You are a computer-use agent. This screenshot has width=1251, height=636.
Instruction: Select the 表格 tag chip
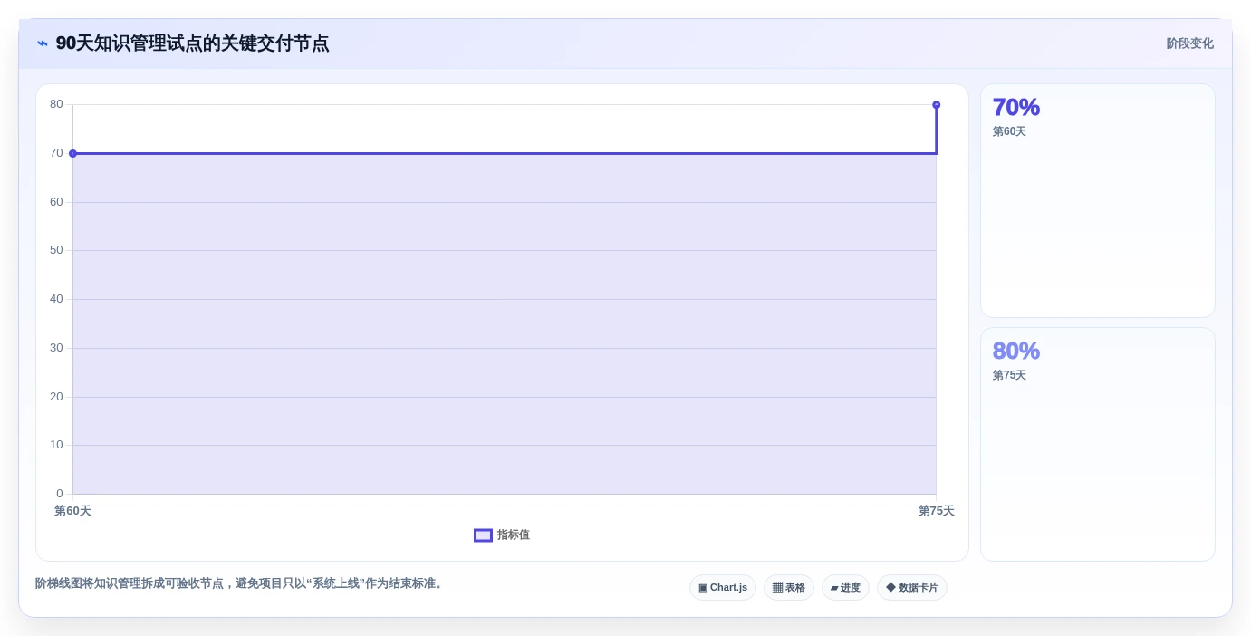789,588
